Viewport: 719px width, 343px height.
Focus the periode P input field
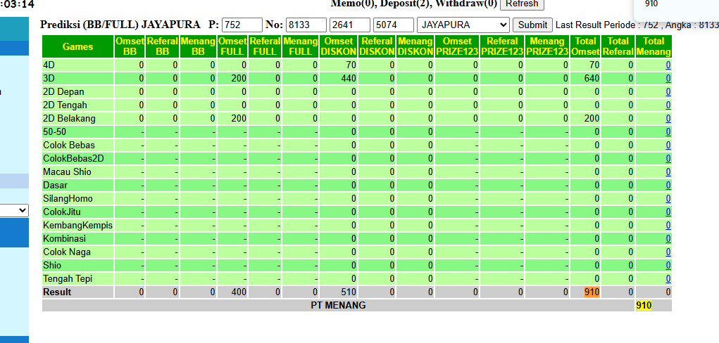click(x=242, y=25)
